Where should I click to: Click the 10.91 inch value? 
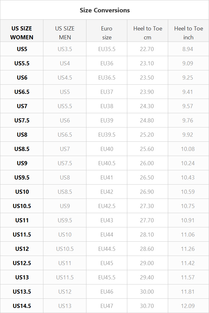[188, 220]
